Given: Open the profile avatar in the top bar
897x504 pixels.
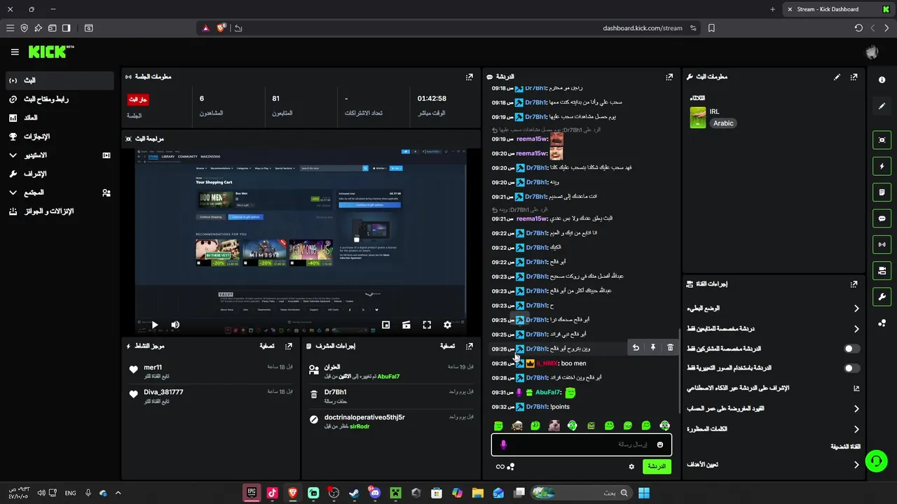Looking at the screenshot, I should [x=872, y=52].
